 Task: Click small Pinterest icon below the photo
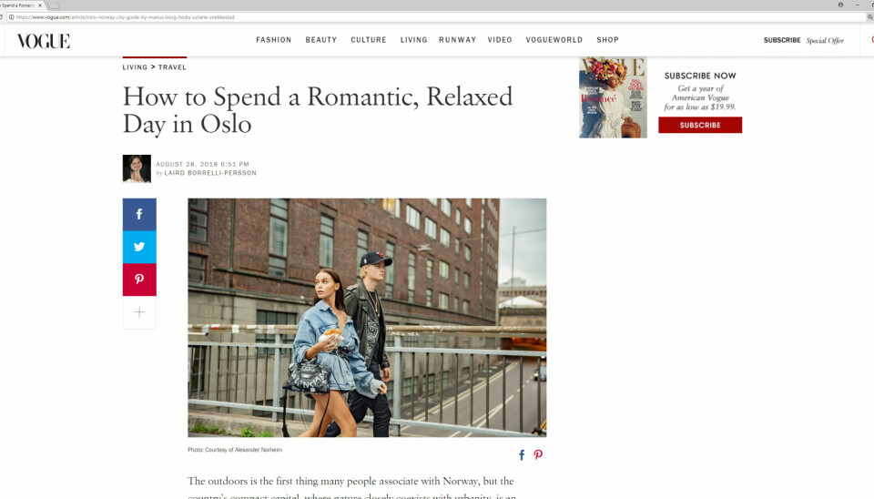pos(538,455)
